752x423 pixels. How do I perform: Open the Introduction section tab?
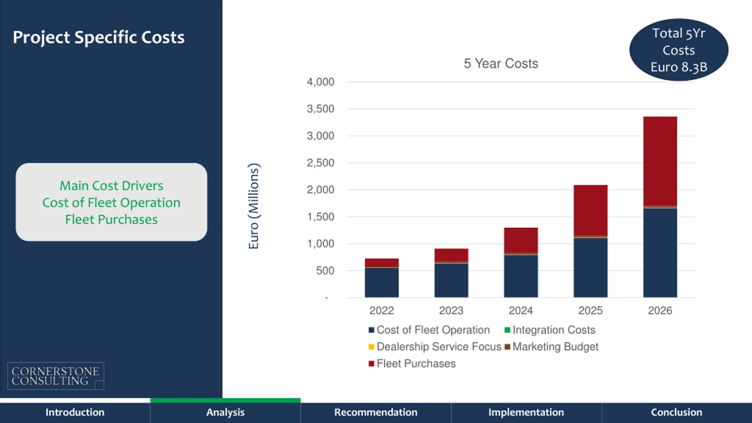click(x=75, y=412)
